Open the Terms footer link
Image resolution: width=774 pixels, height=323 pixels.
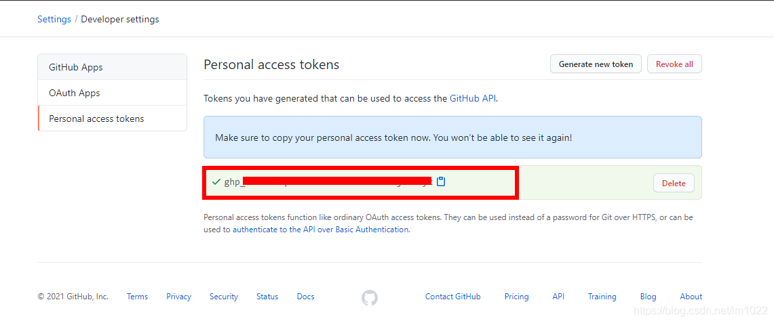point(137,297)
